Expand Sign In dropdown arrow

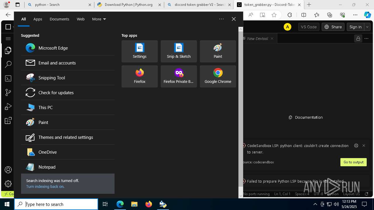[x=367, y=27]
